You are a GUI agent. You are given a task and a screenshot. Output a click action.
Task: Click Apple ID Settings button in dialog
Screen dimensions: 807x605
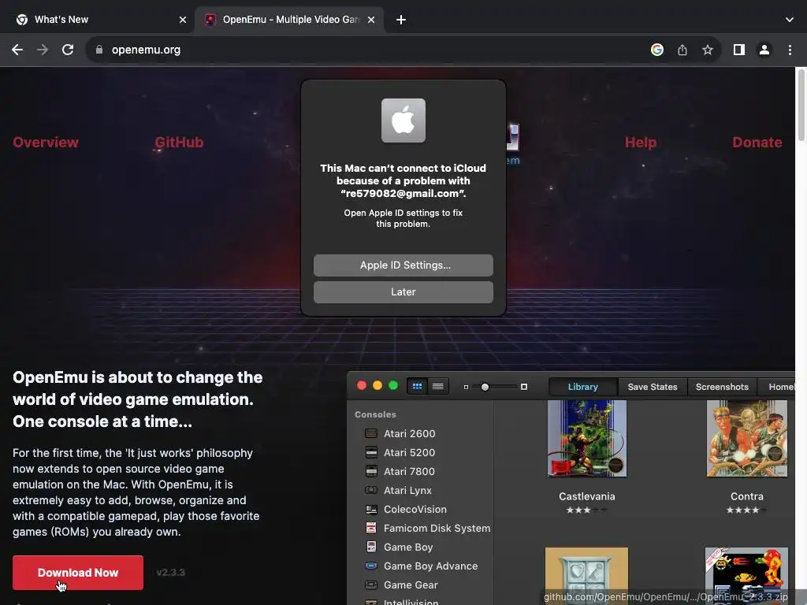403,265
